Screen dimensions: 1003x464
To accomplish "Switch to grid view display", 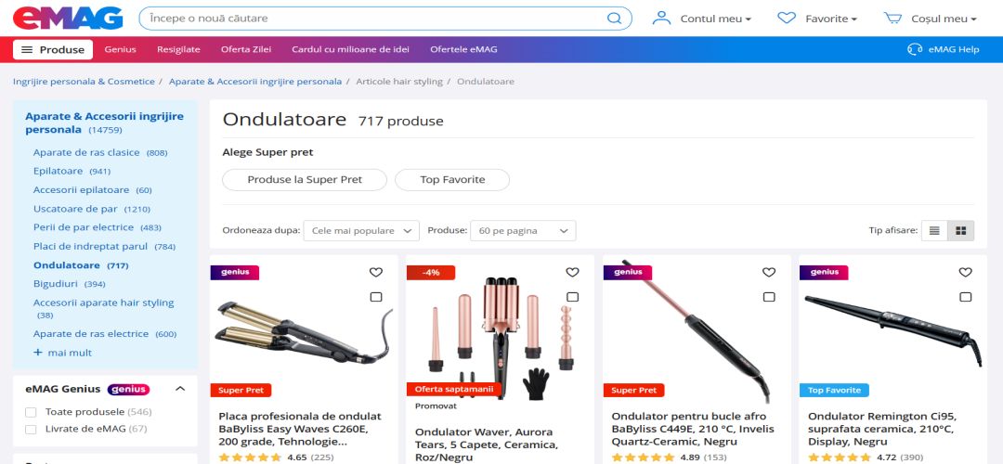I will click(x=961, y=231).
